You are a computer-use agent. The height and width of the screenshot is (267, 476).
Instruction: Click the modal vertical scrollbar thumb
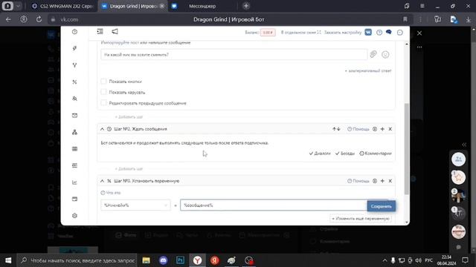407,149
